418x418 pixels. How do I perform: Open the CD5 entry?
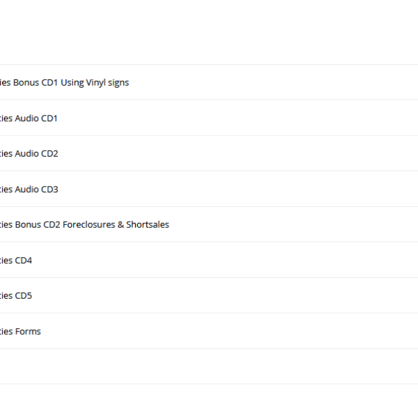tap(16, 295)
